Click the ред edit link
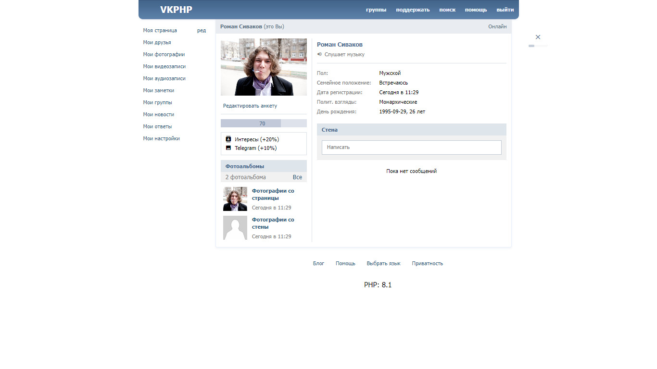Screen dimensions: 657x369 pos(202,30)
